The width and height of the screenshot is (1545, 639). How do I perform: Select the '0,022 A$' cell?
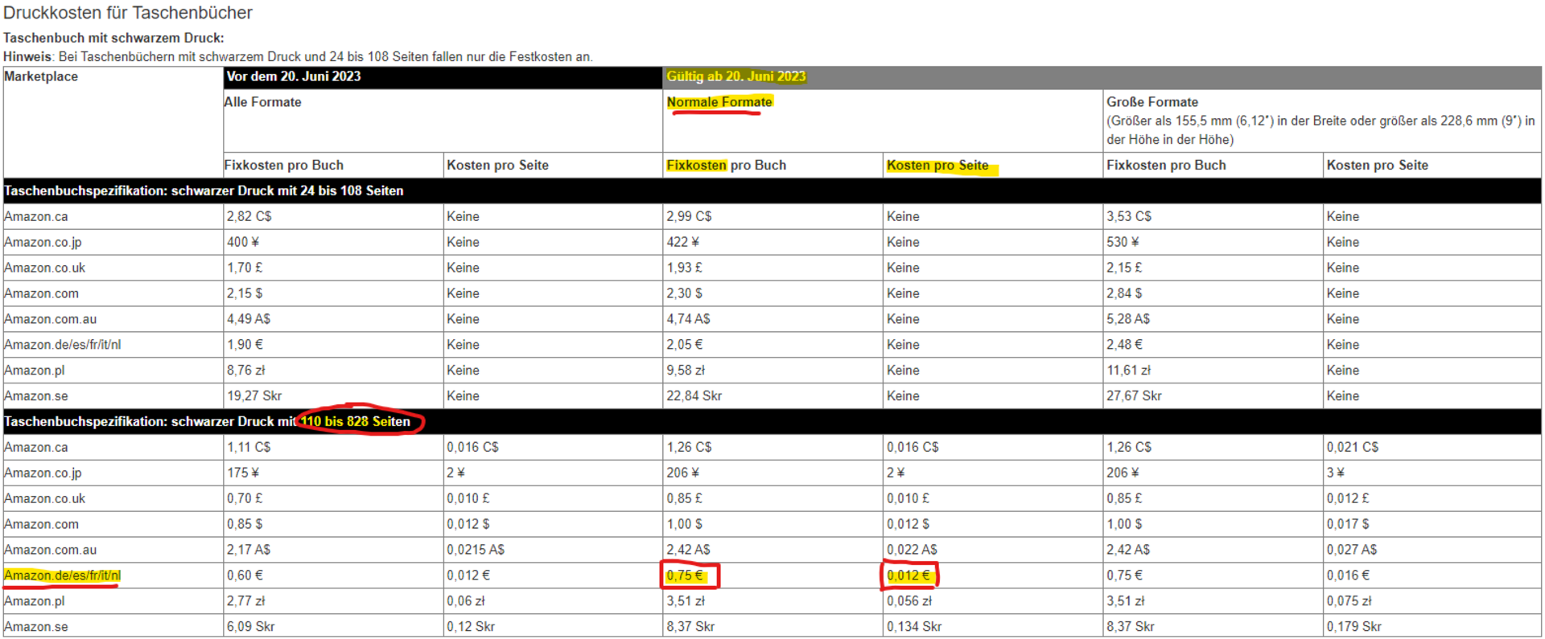pos(993,550)
